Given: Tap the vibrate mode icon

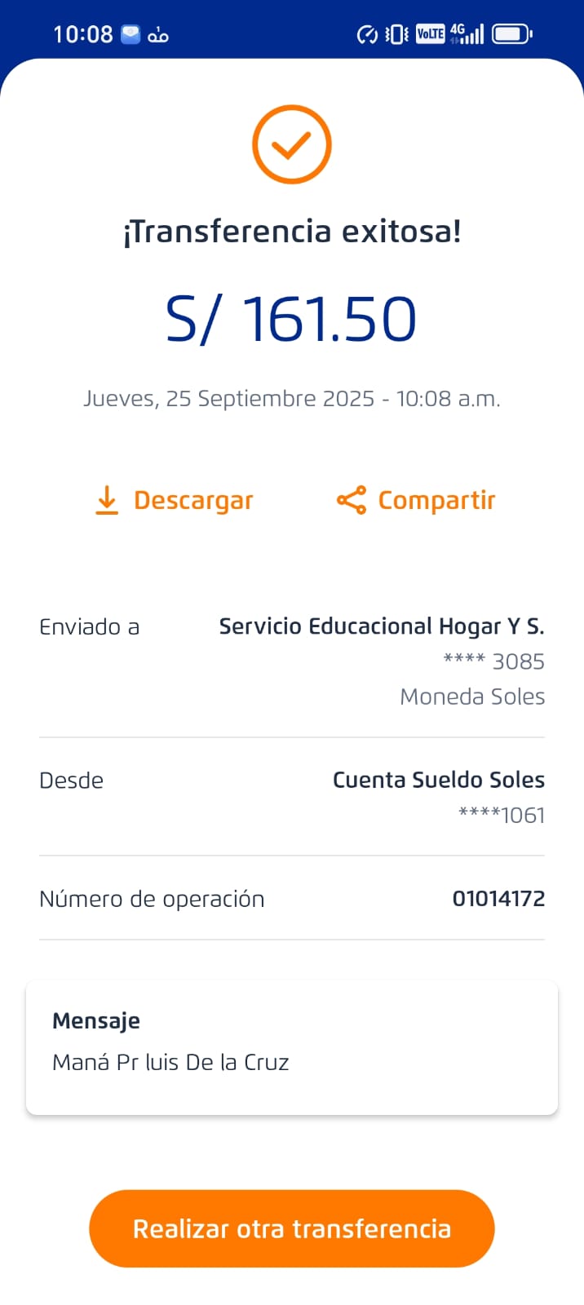Looking at the screenshot, I should coord(397,34).
